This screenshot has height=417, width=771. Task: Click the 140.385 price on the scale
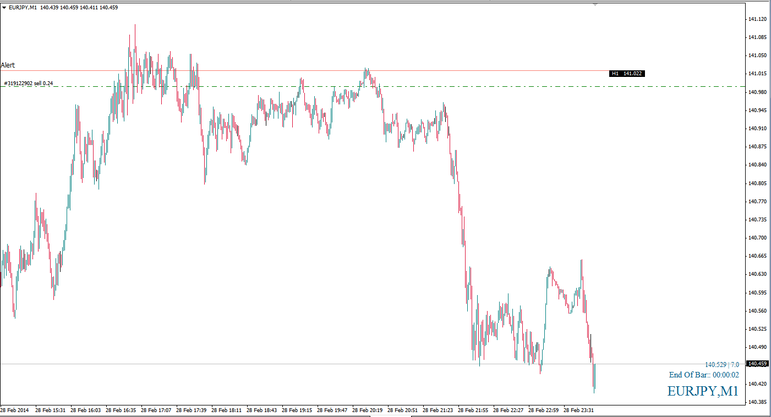[x=757, y=402]
